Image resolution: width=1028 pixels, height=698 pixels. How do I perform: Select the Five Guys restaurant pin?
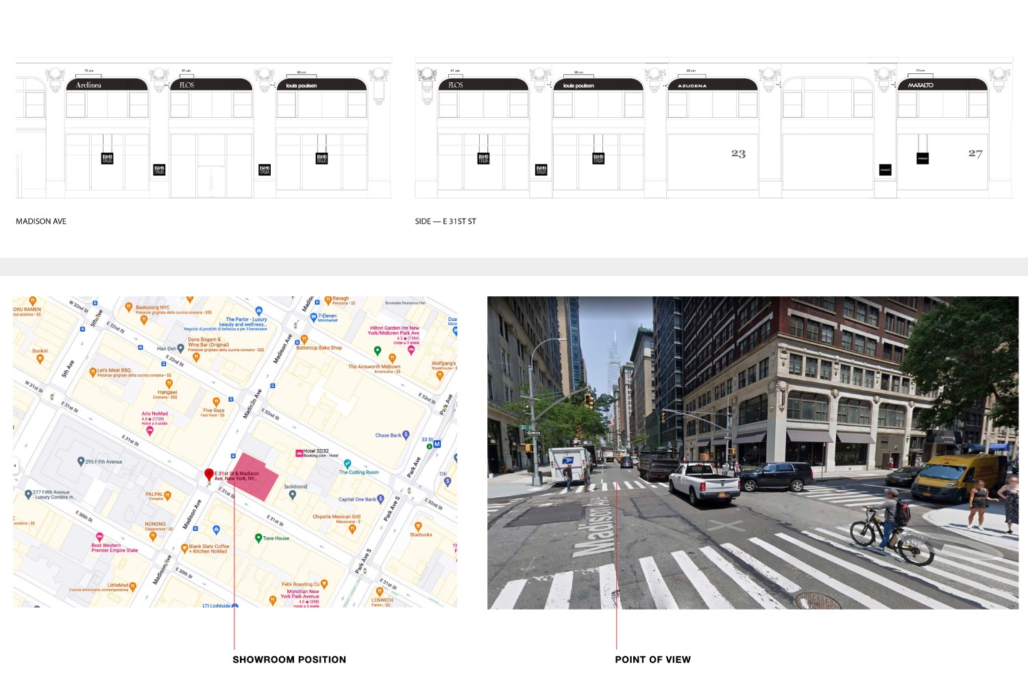216,402
